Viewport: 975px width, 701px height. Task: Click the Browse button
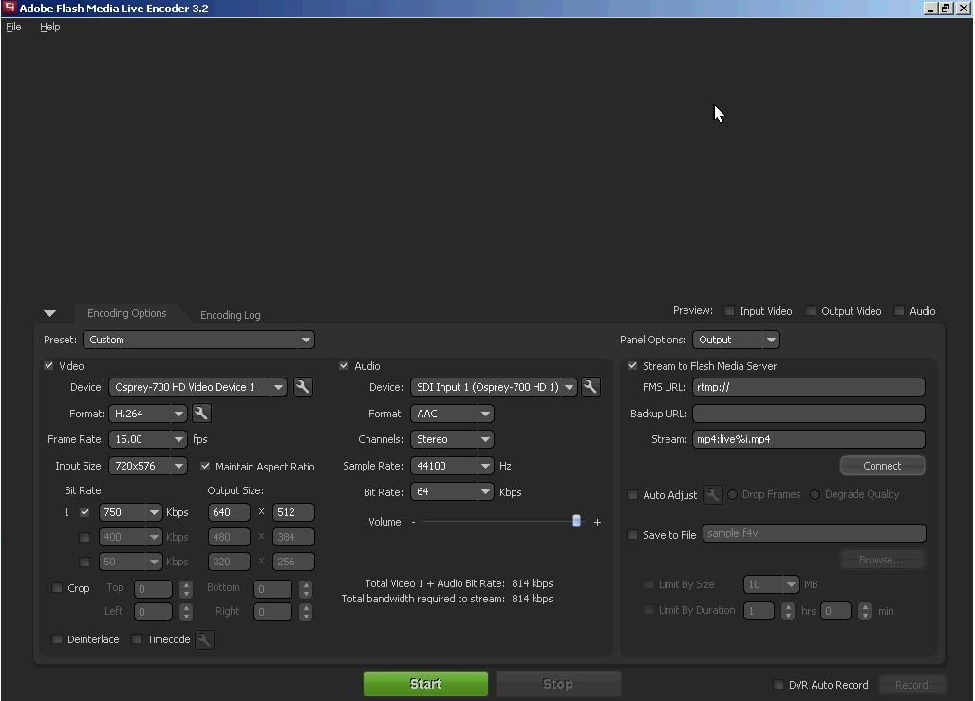click(x=882, y=560)
